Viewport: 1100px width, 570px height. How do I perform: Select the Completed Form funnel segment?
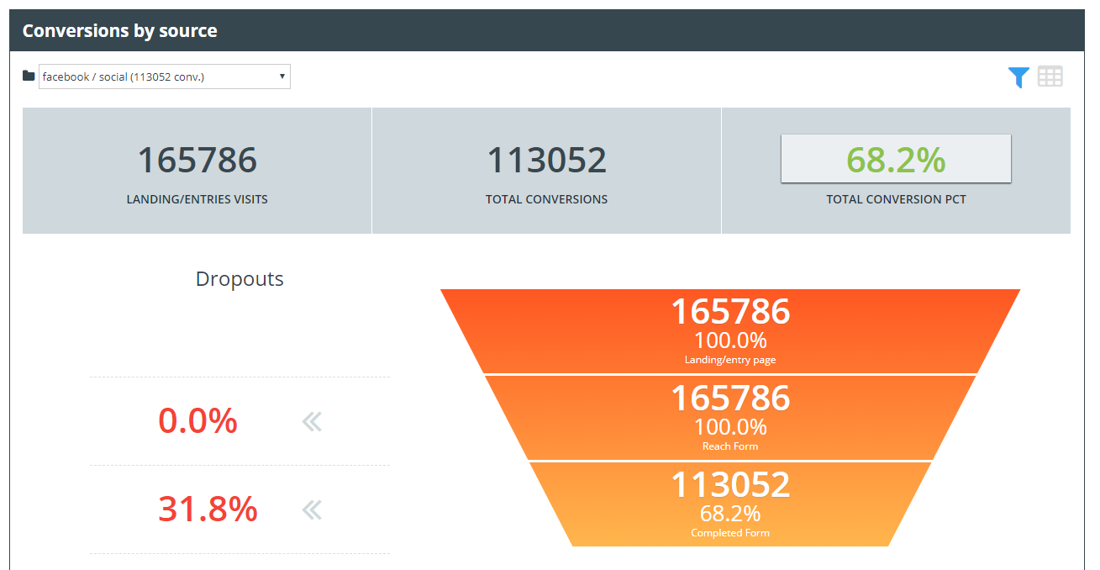[729, 504]
